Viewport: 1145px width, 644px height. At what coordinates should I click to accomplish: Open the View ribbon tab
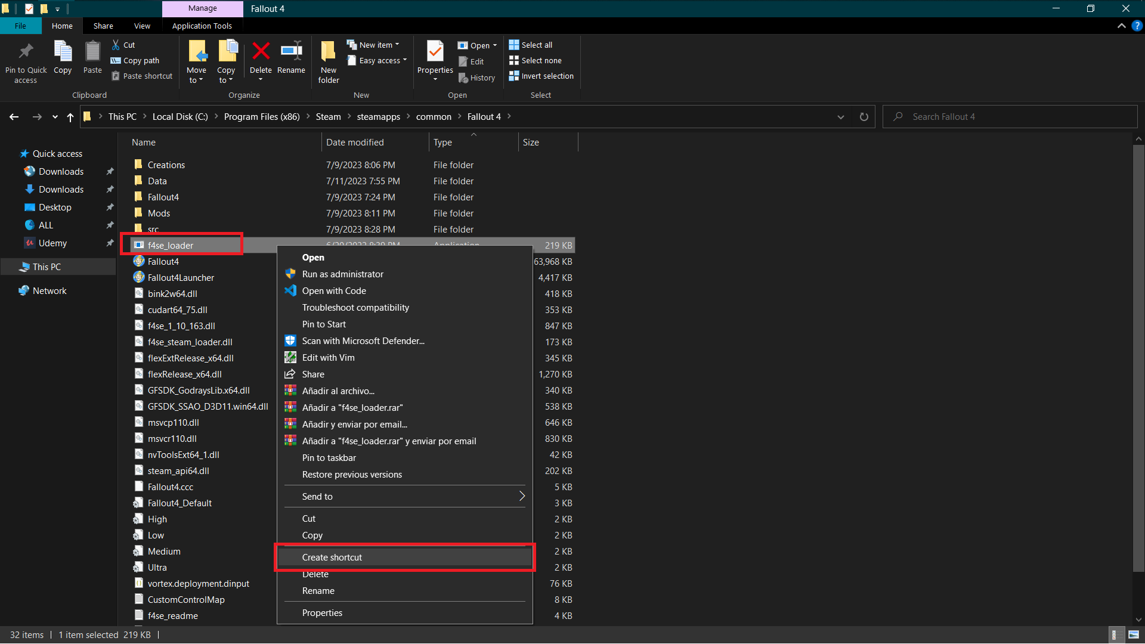(x=142, y=26)
